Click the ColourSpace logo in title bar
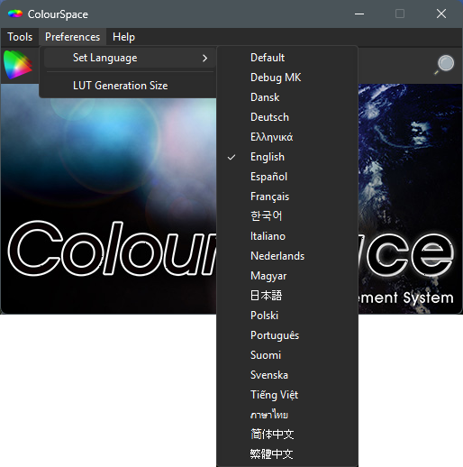This screenshot has width=463, height=467. [15, 14]
